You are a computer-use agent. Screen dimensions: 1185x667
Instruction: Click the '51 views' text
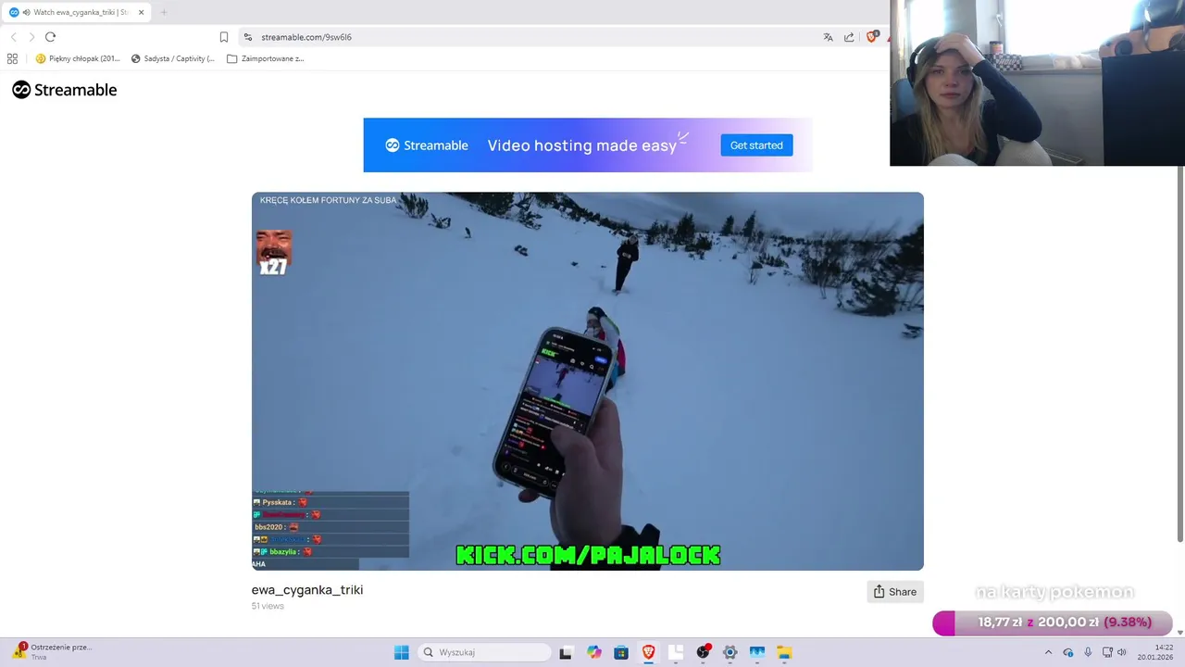coord(268,606)
